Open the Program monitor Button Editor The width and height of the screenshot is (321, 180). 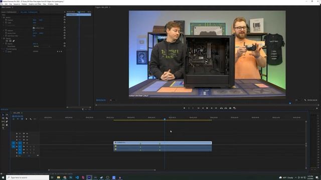click(317, 108)
